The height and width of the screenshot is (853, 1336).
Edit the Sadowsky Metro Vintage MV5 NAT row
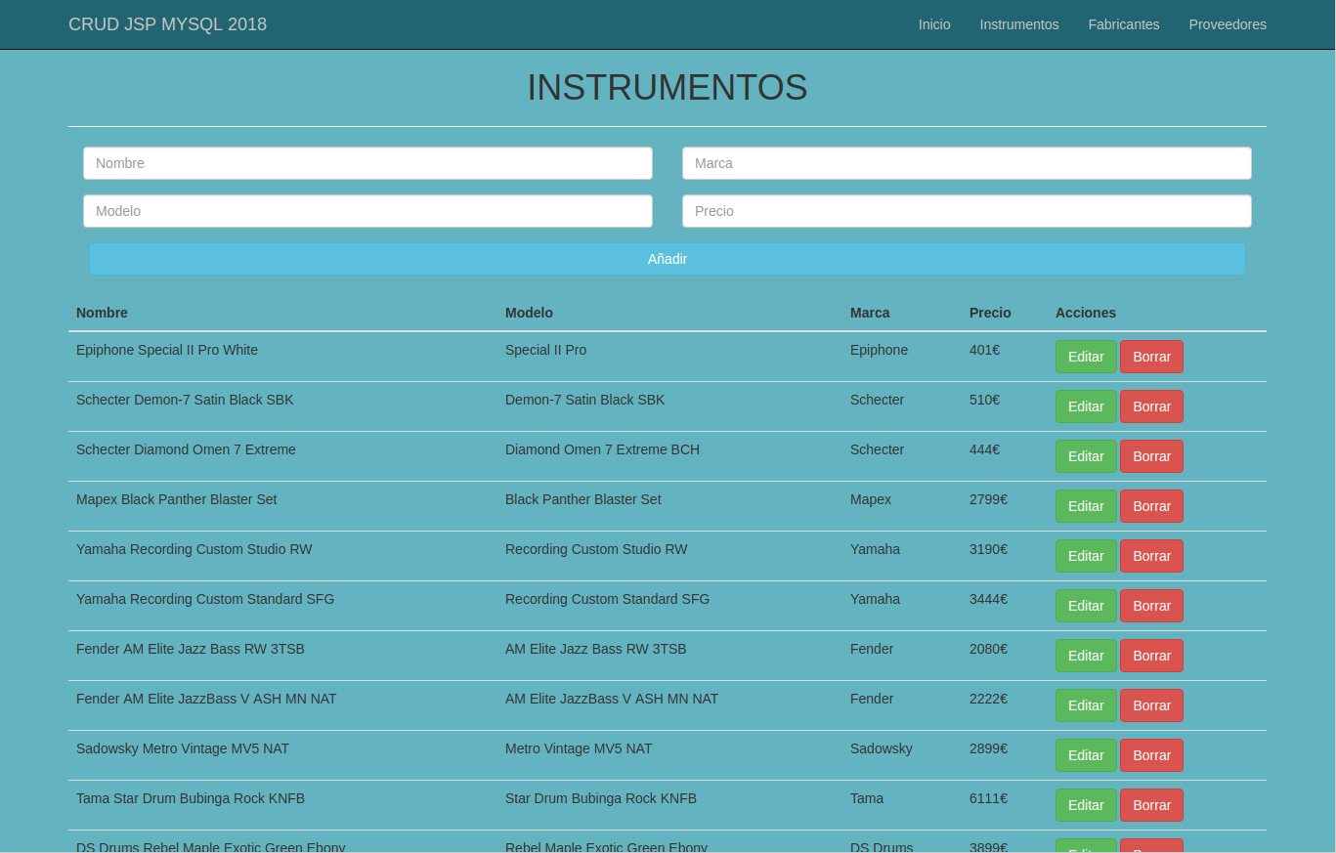click(1086, 755)
